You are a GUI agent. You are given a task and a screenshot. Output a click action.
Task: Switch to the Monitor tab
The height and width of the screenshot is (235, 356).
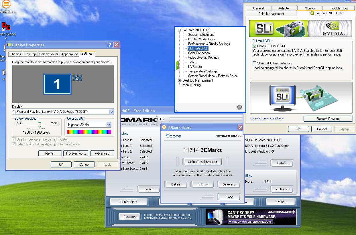(x=310, y=8)
